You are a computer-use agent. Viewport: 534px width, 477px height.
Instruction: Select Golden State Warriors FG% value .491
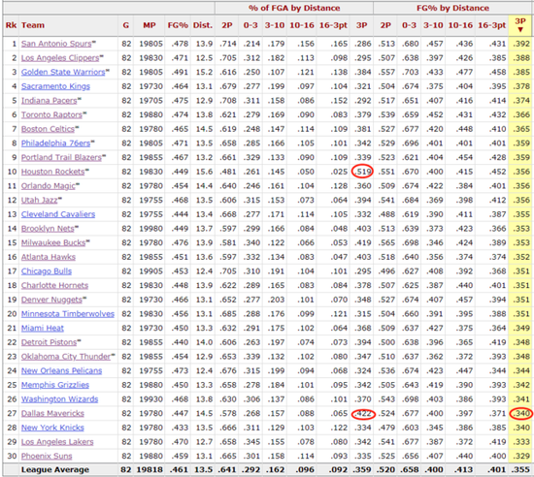(x=180, y=72)
